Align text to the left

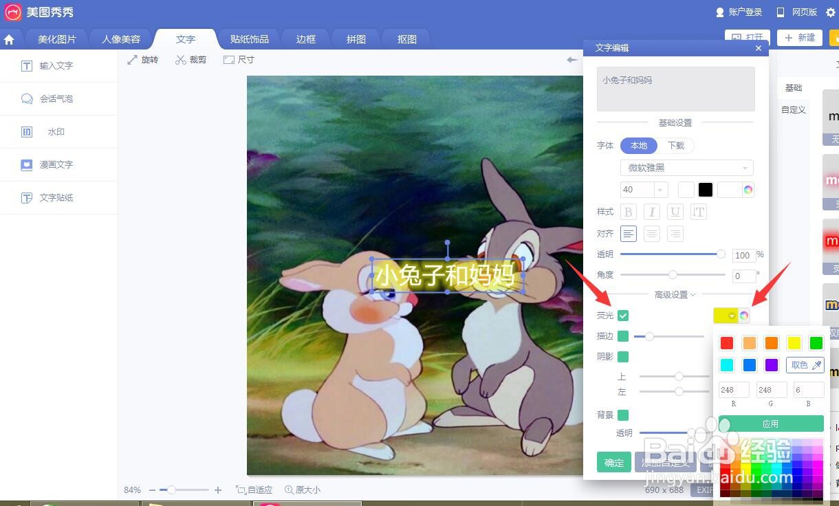tap(629, 234)
